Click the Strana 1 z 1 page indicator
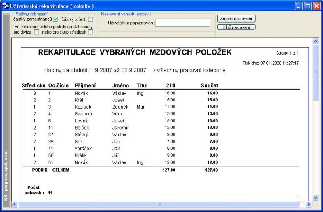 click(x=287, y=53)
